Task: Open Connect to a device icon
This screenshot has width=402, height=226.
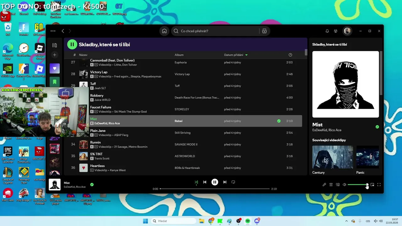Action: pyautogui.click(x=338, y=185)
